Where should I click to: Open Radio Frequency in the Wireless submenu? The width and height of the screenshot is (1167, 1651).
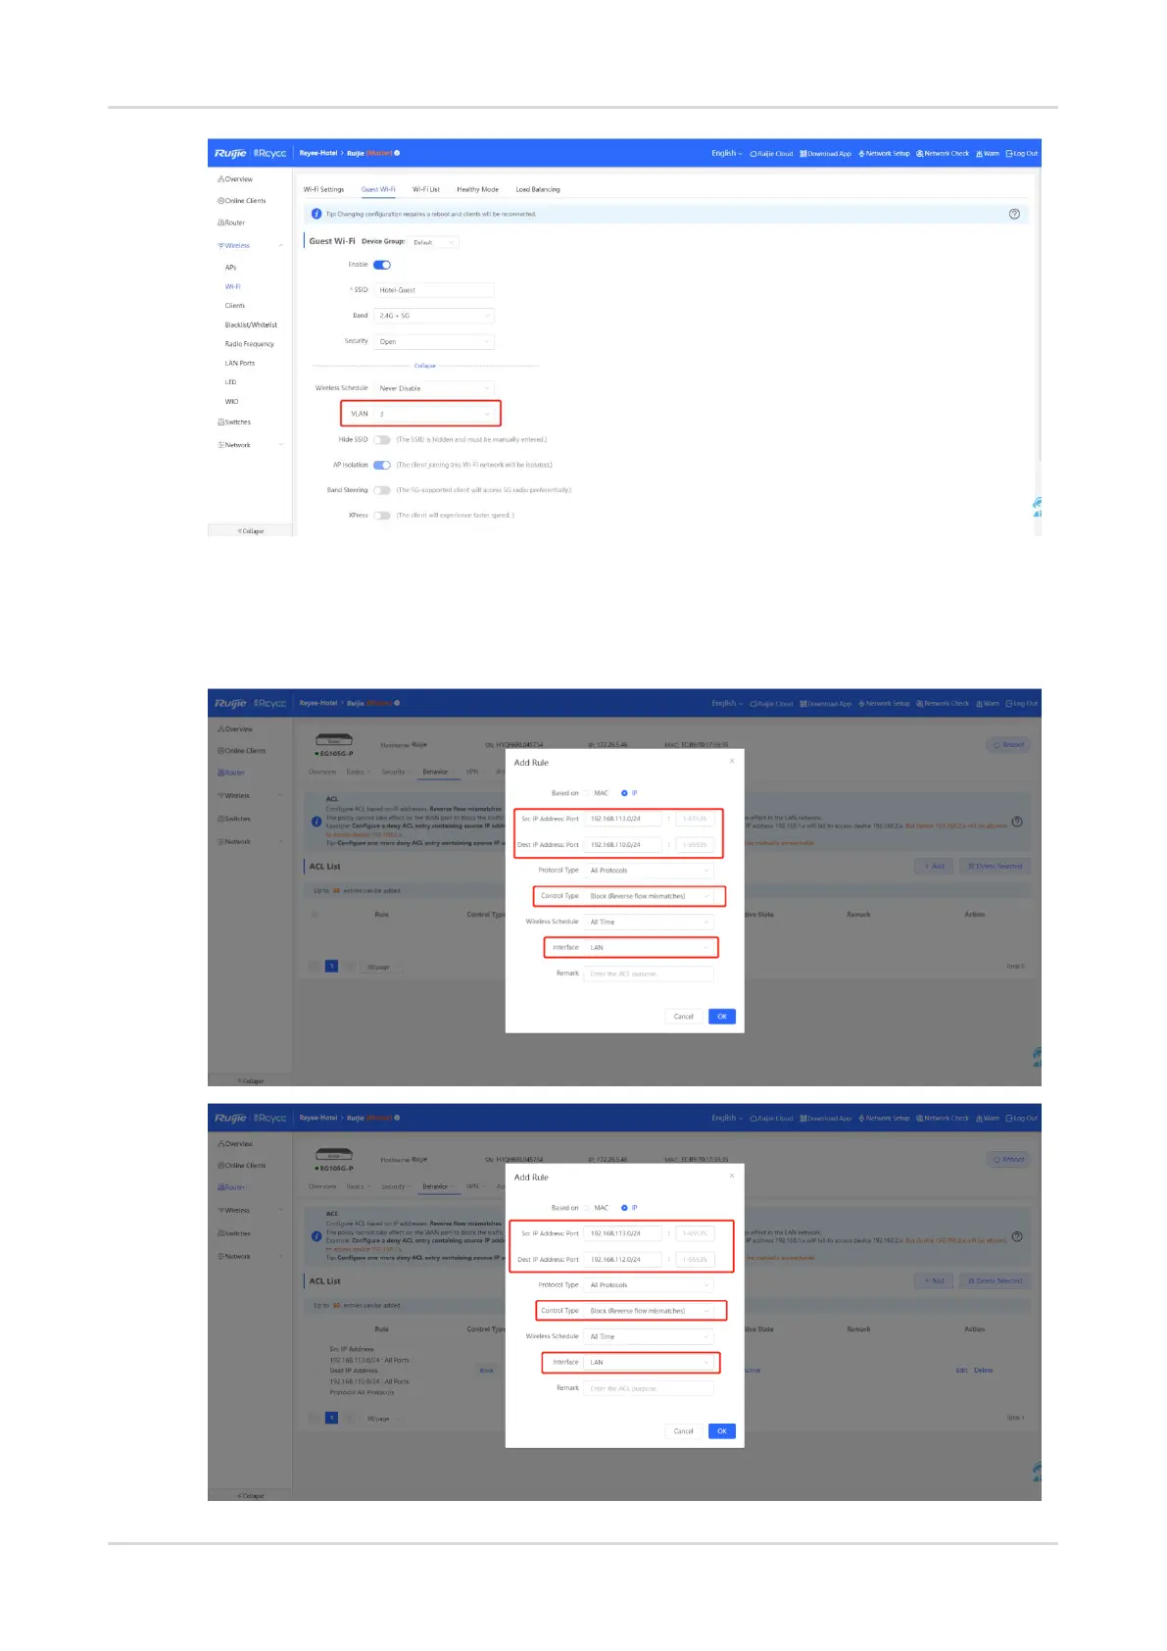[250, 344]
